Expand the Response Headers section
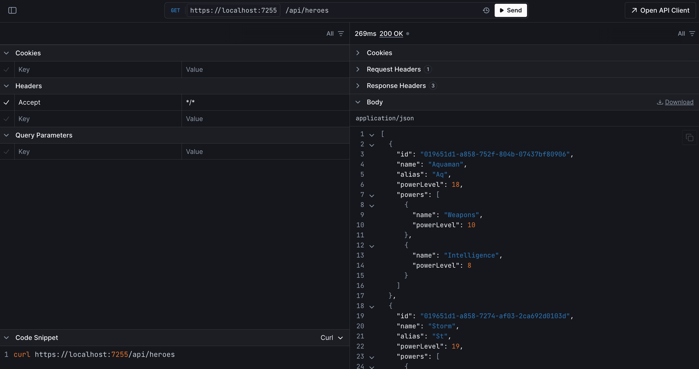The width and height of the screenshot is (699, 369). click(358, 86)
